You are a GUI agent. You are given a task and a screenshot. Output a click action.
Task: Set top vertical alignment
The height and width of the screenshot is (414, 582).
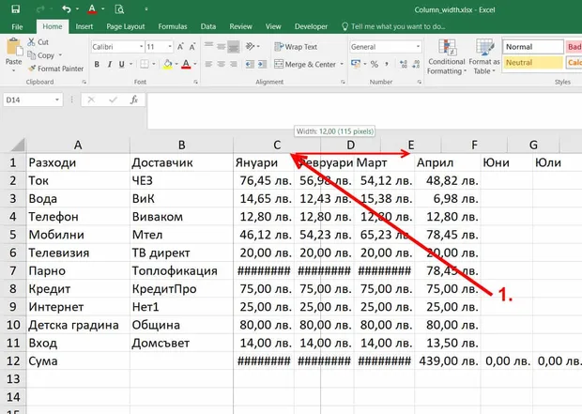click(x=208, y=46)
